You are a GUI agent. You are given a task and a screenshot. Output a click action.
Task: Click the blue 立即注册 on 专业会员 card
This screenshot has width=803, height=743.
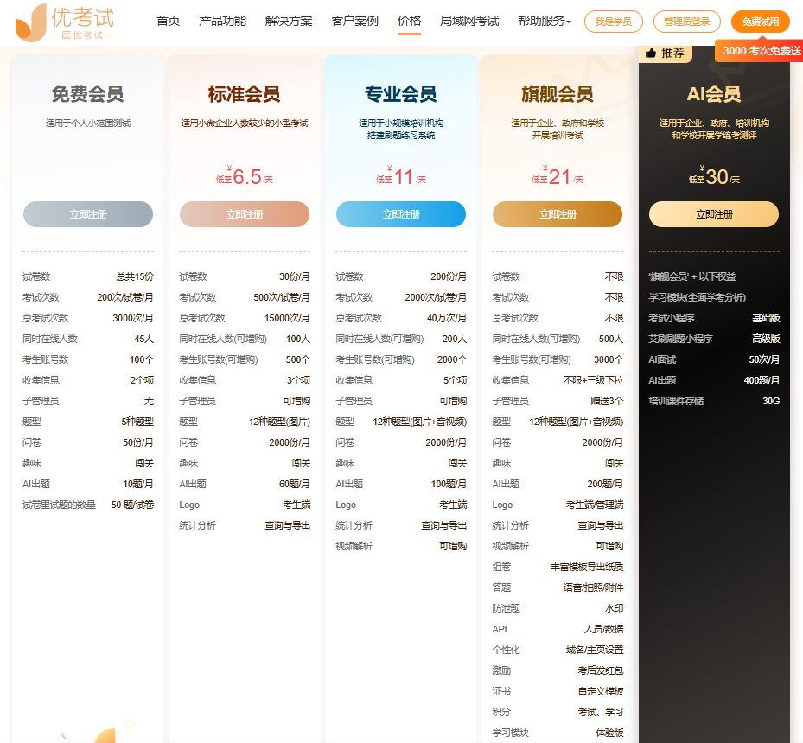coord(399,214)
